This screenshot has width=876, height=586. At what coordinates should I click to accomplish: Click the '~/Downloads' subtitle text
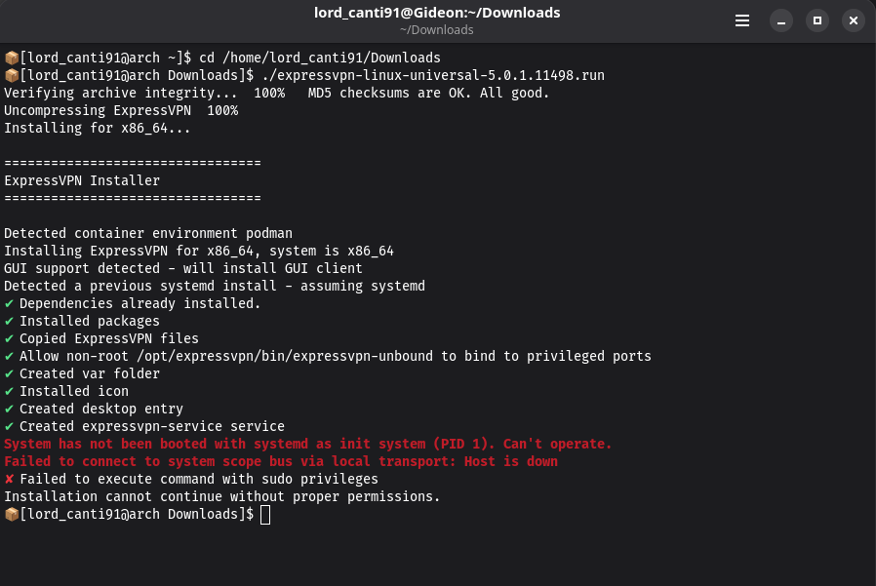coord(437,29)
